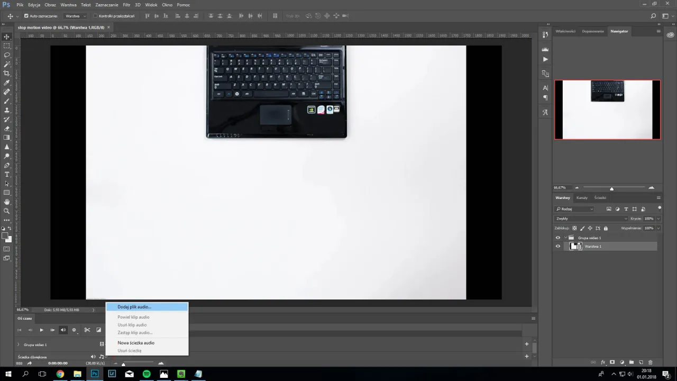This screenshot has height=381, width=677.
Task: Open the Zwykły blend mode dropdown
Action: click(591, 219)
